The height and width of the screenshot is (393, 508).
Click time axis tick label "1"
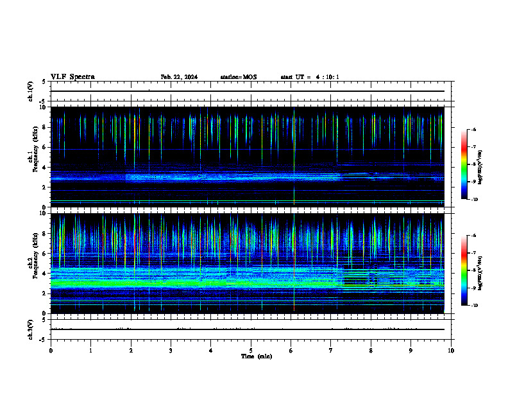pyautogui.click(x=90, y=351)
